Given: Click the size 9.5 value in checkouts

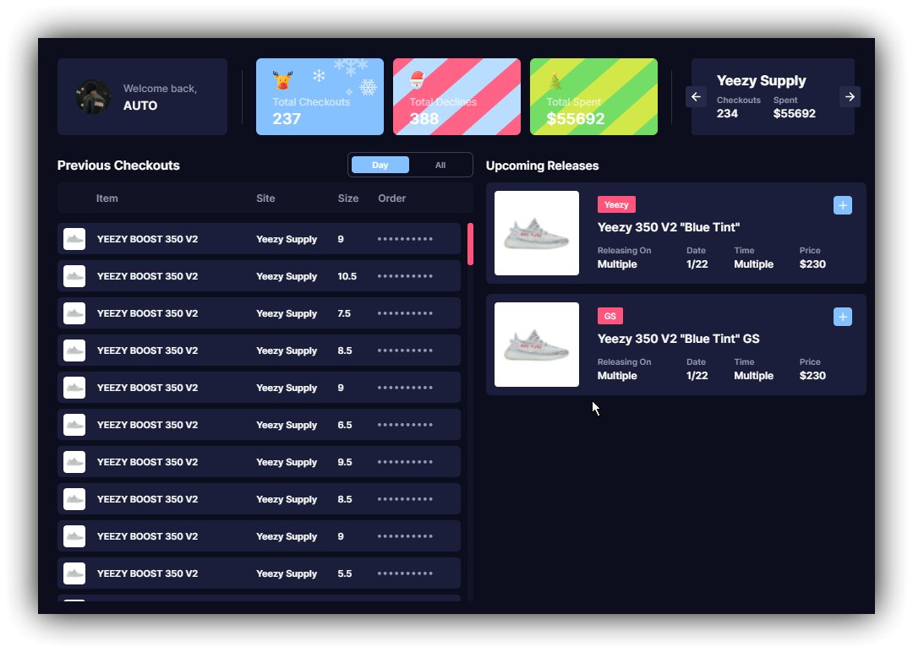Looking at the screenshot, I should (345, 462).
